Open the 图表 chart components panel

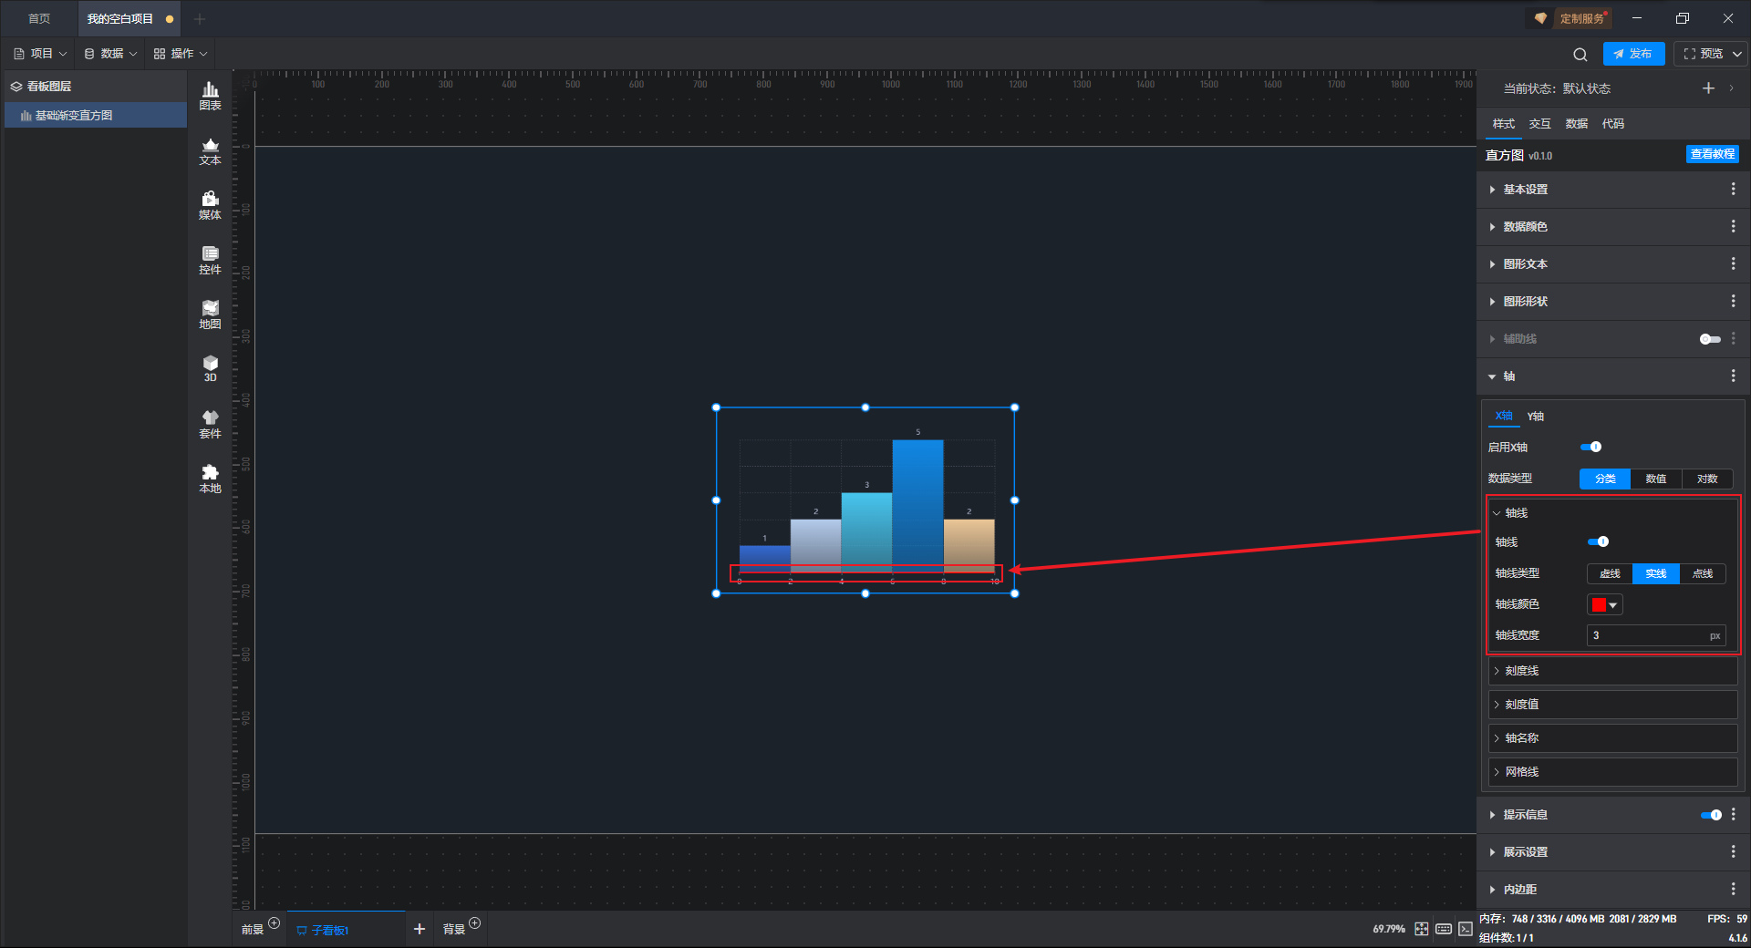click(x=210, y=96)
